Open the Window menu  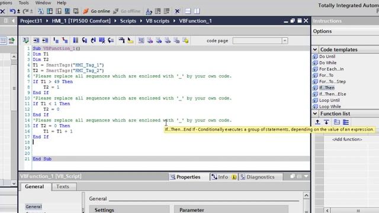(x=43, y=2)
